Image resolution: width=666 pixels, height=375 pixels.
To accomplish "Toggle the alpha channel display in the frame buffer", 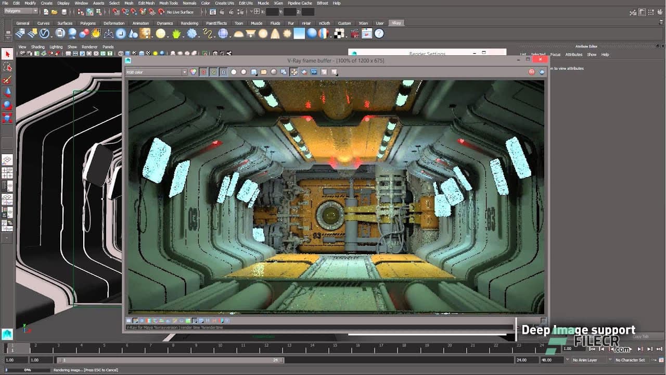I will 233,72.
